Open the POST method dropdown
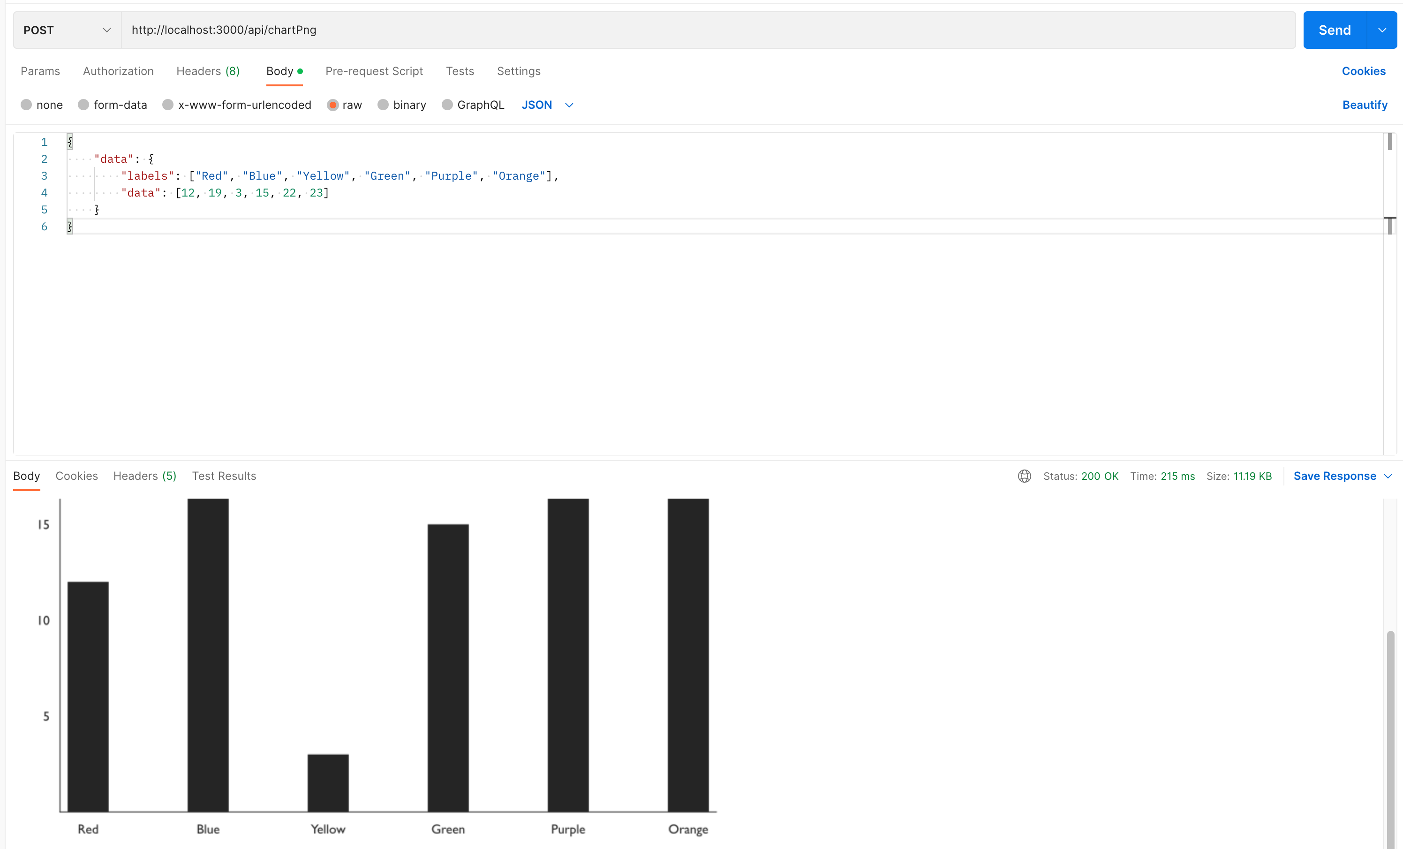The image size is (1403, 849). [x=67, y=30]
